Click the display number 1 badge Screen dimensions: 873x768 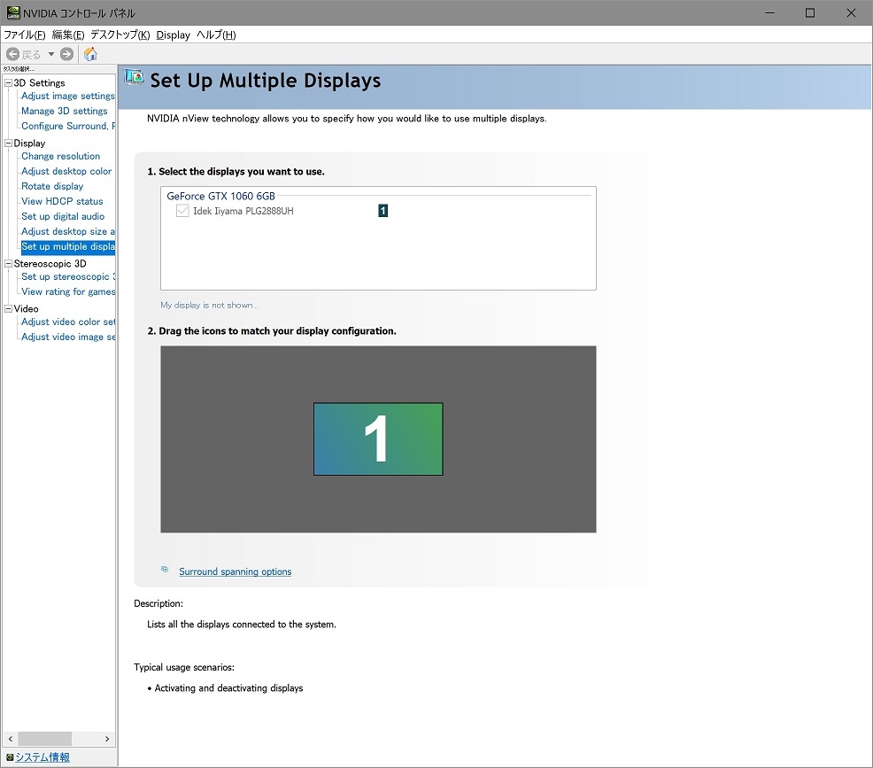coord(383,211)
